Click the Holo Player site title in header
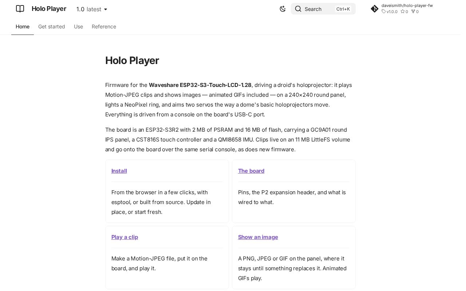The height and width of the screenshot is (291, 466). pos(49,9)
